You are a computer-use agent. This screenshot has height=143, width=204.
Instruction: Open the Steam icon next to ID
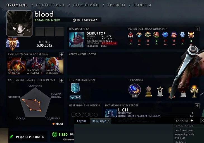[x=74, y=20]
